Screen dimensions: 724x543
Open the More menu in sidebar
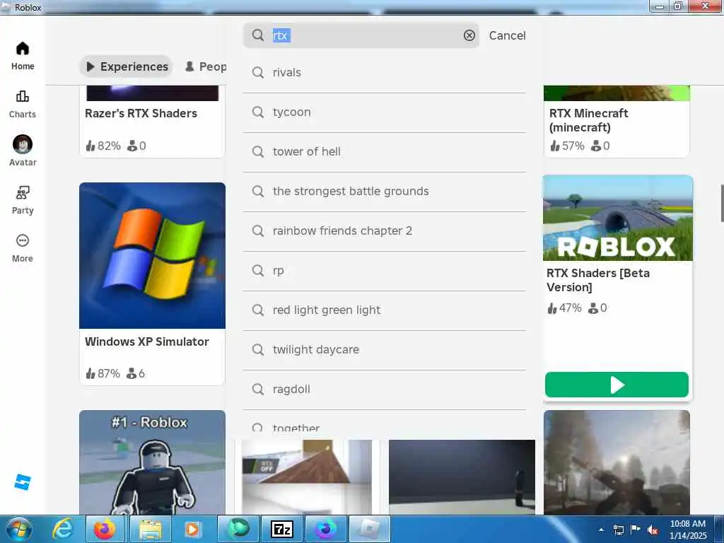point(22,248)
